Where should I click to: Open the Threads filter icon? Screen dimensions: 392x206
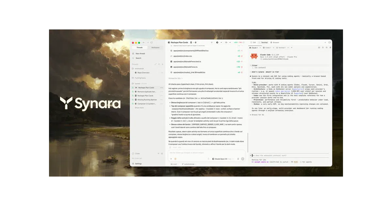[159, 64]
